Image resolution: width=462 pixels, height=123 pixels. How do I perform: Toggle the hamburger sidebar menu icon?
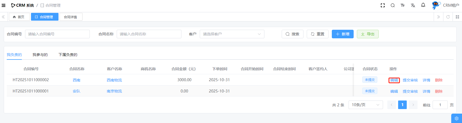4,5
